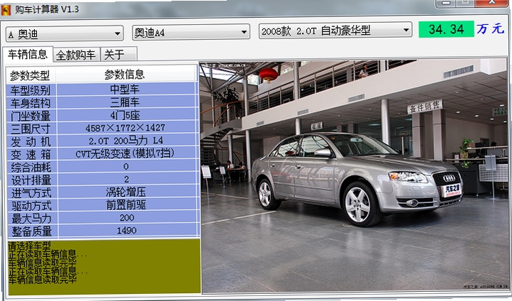Select the 2.0T 200马力 L4 cell
Viewport: 512px width, 301px height.
pyautogui.click(x=126, y=141)
